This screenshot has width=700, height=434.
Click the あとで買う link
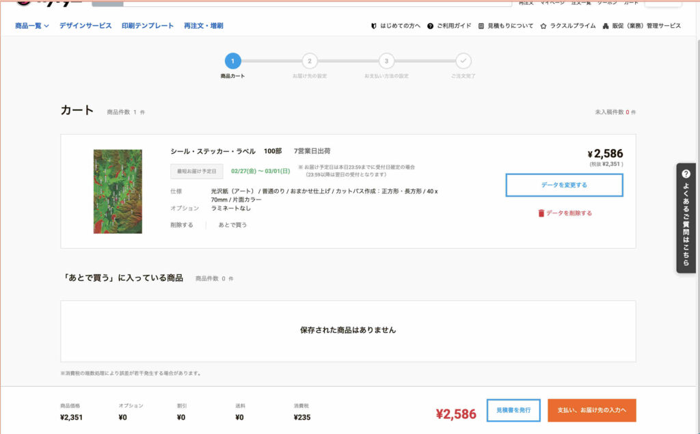232,225
